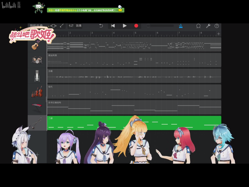
Task: Add a song section with the ruler plus
Action: (x=219, y=34)
